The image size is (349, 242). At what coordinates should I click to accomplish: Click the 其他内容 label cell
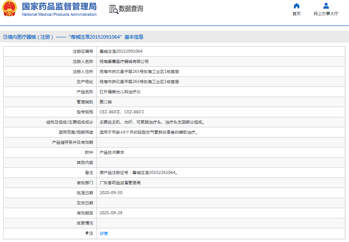tap(50, 163)
